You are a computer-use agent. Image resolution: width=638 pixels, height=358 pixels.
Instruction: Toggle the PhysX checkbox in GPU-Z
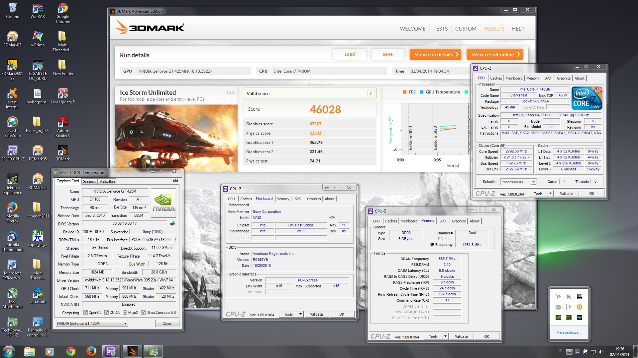coord(125,313)
